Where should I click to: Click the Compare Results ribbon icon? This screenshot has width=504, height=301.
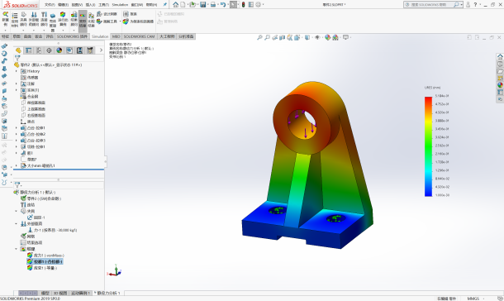(91, 20)
